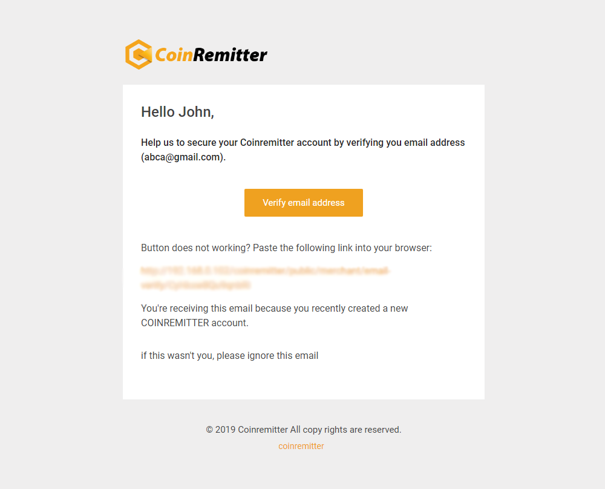
Task: Open the orange coinremitter footer link
Action: pos(301,446)
